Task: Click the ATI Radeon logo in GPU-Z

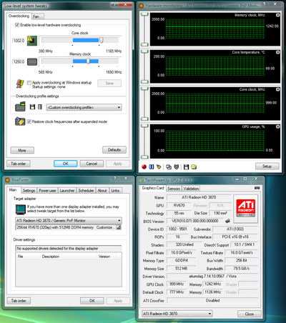Action: (x=246, y=208)
